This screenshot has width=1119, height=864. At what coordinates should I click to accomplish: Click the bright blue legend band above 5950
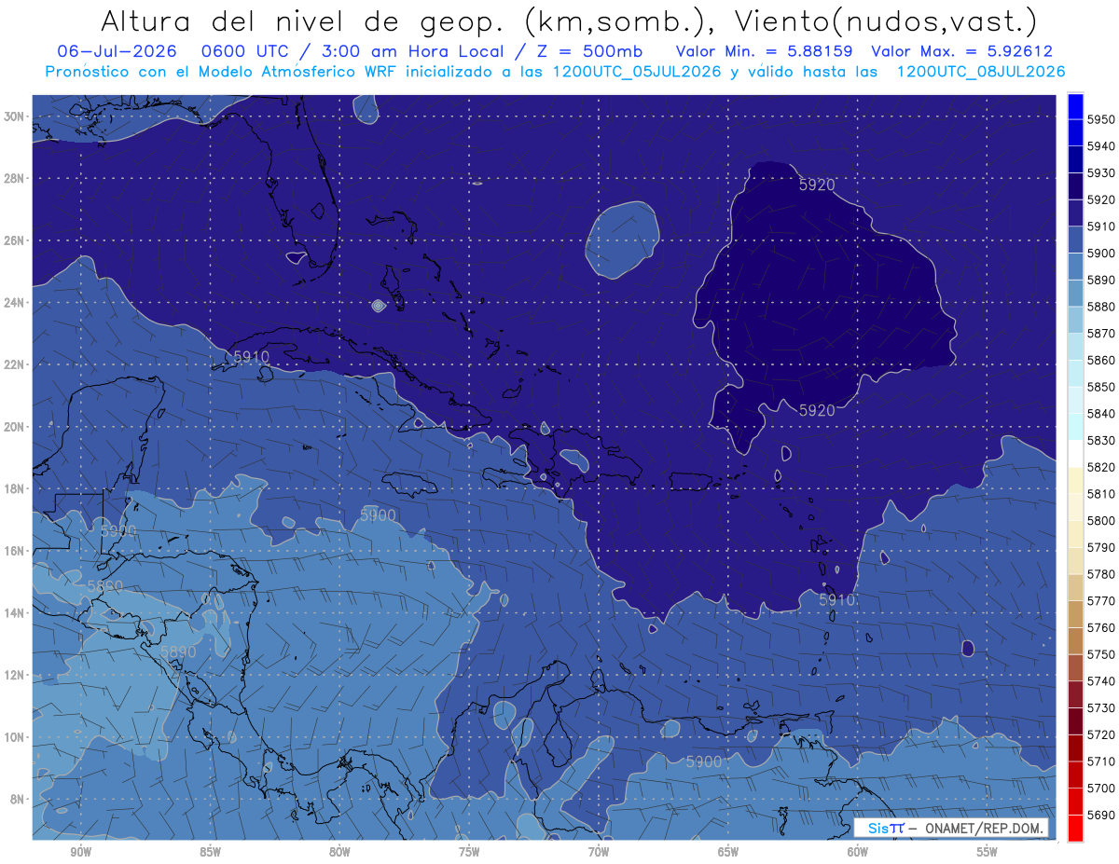(1075, 105)
